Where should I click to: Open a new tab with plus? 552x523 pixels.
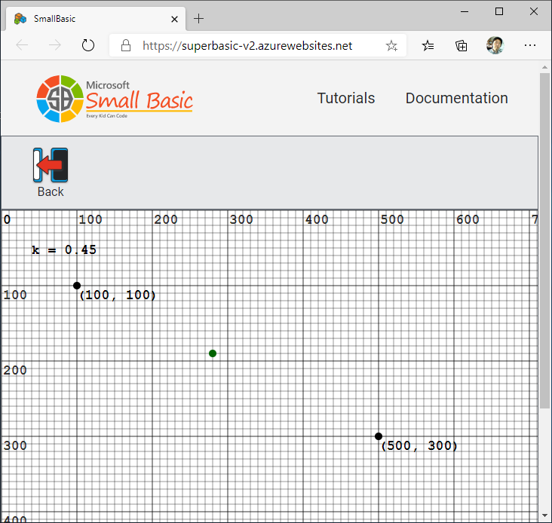tap(198, 19)
